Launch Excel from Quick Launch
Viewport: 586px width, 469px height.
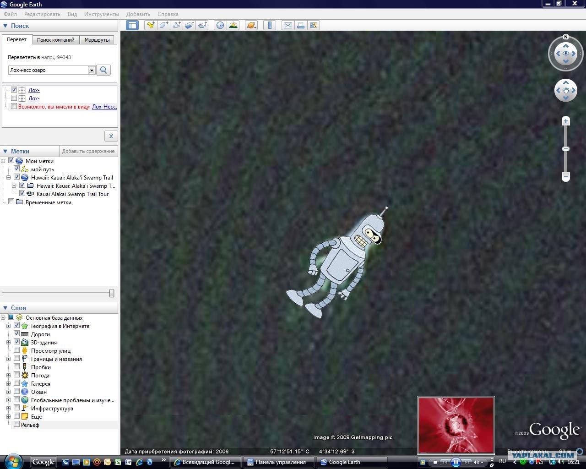[118, 462]
